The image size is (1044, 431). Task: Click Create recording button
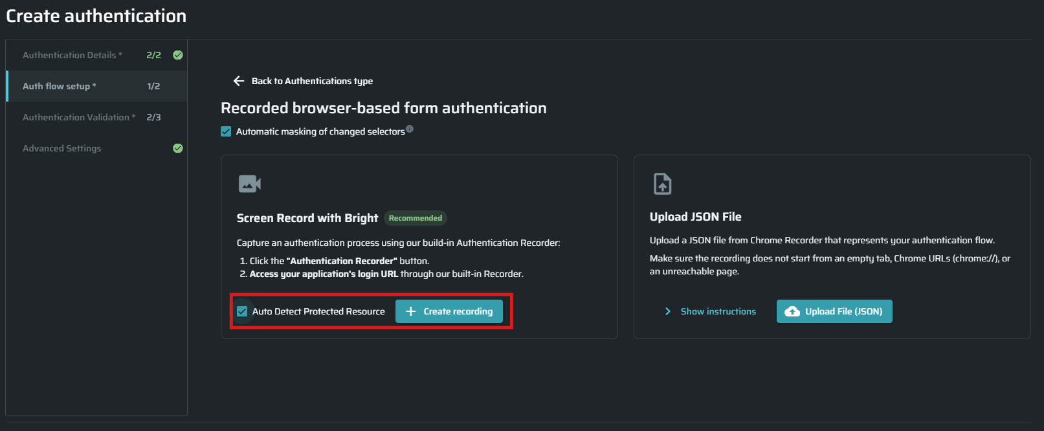click(449, 311)
